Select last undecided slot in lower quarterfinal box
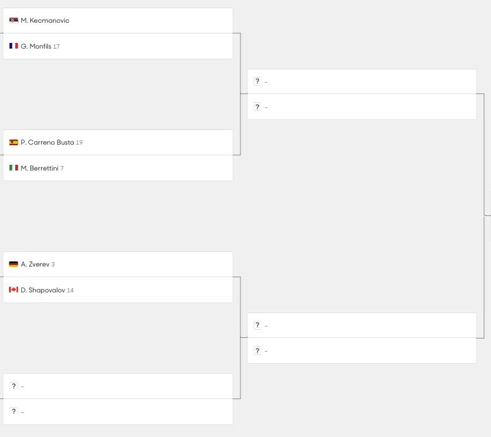491x437 pixels. tap(362, 350)
